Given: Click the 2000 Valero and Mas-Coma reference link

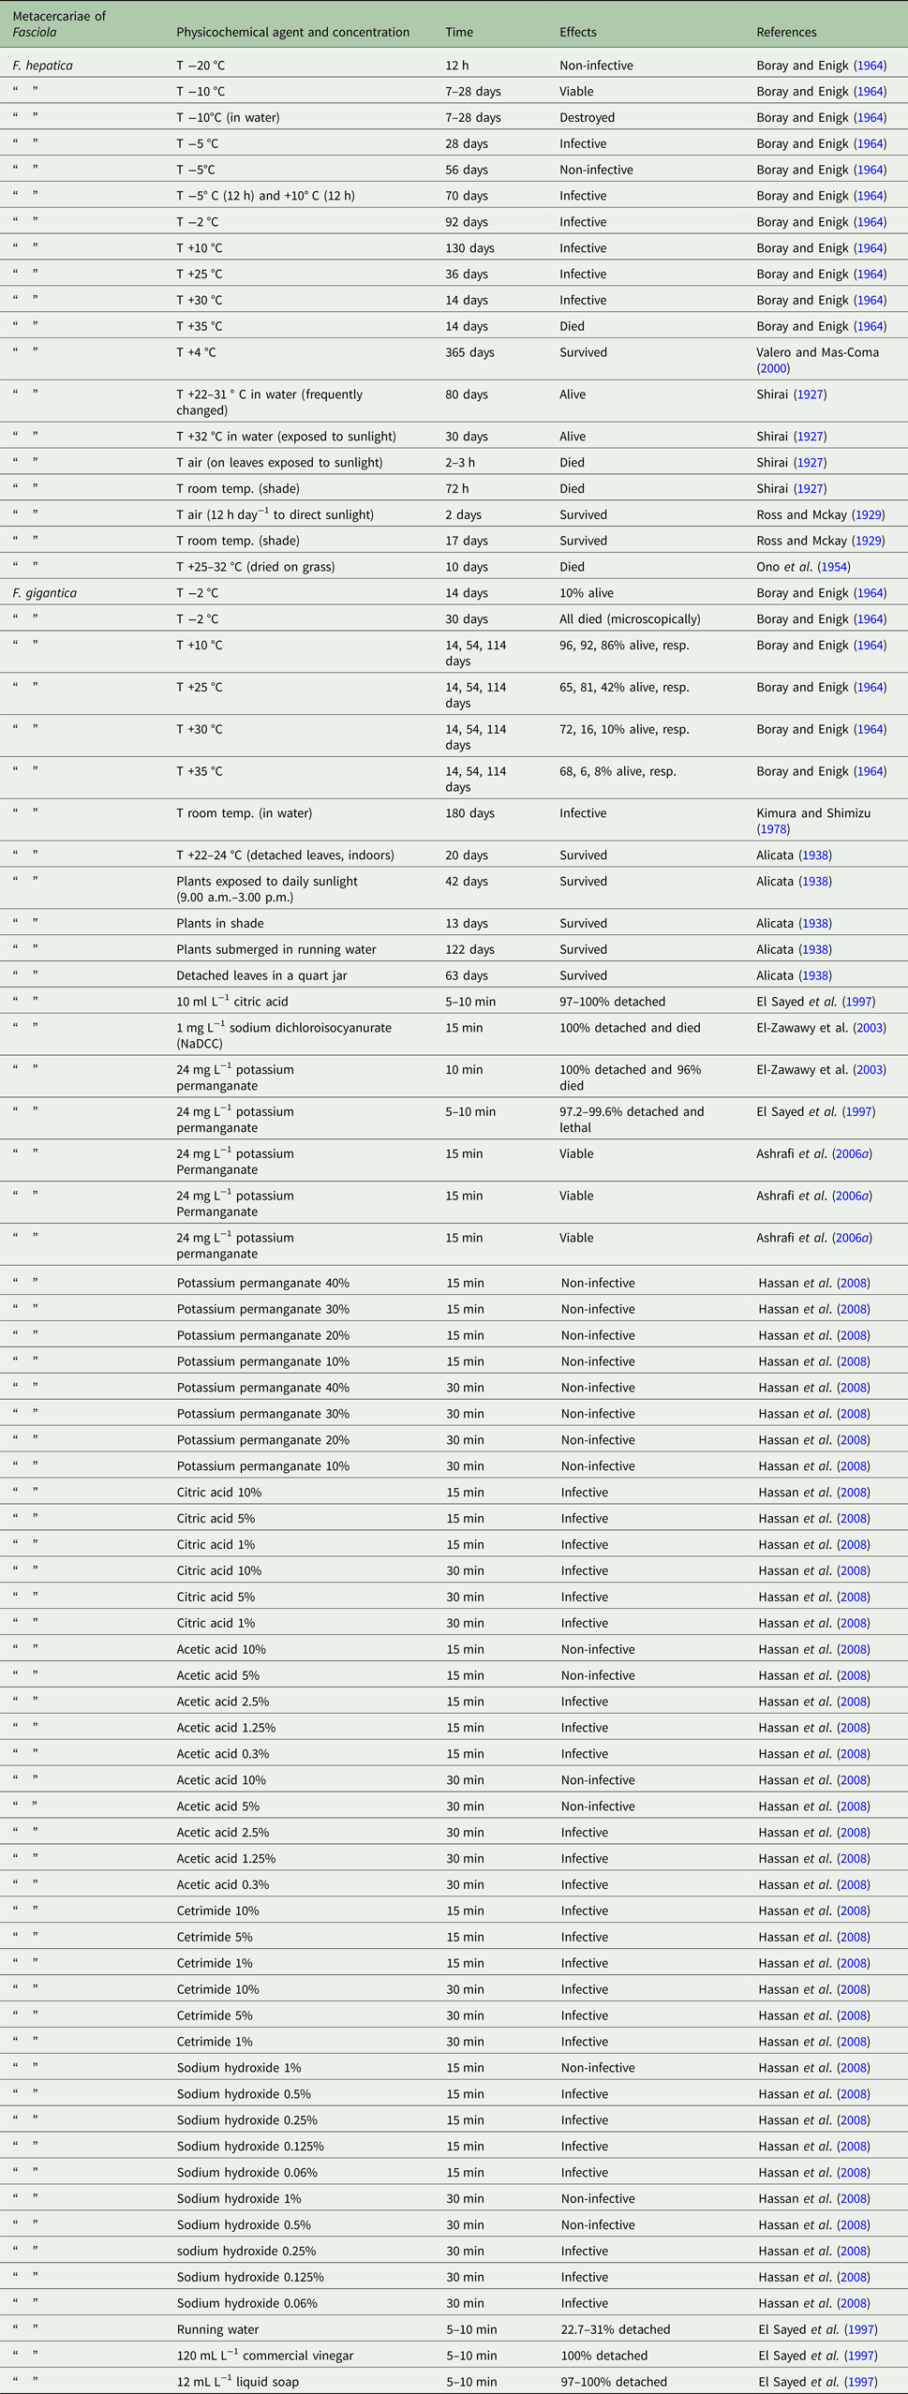Looking at the screenshot, I should click(772, 368).
